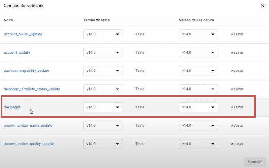Open subscription version dropdown for phone_number_quality_update

tap(198, 144)
